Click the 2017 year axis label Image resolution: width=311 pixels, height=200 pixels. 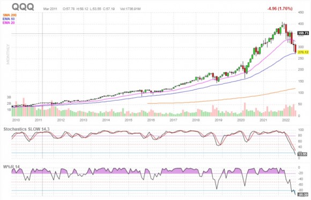coord(173,120)
